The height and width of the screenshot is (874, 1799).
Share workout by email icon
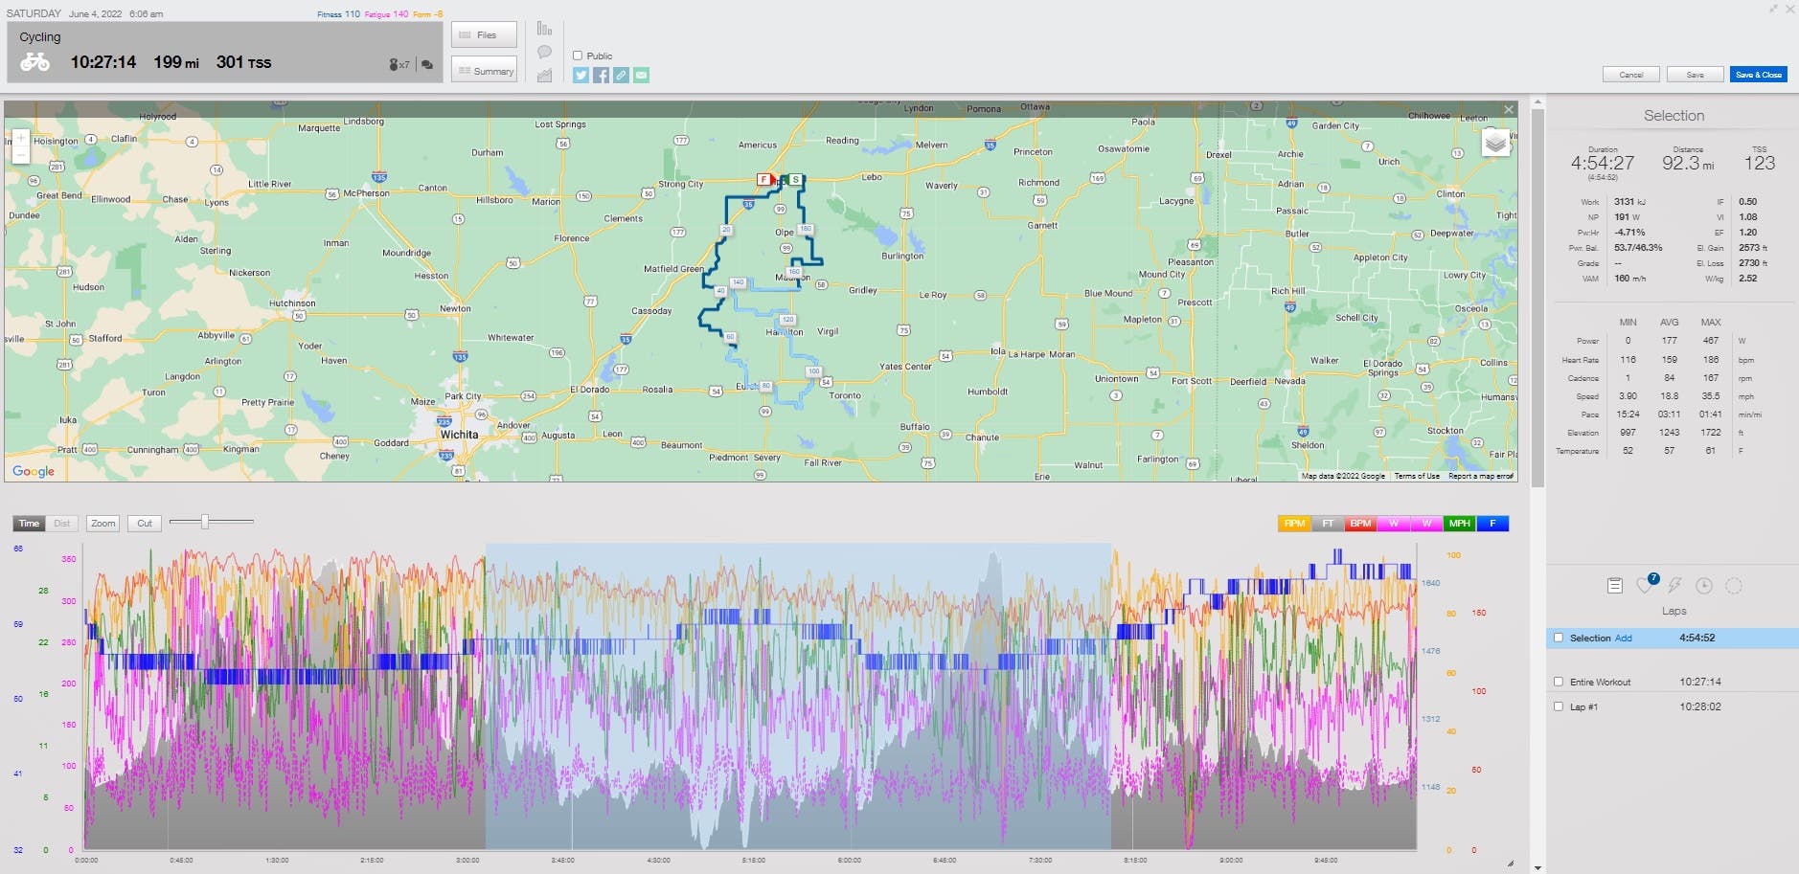click(x=641, y=75)
